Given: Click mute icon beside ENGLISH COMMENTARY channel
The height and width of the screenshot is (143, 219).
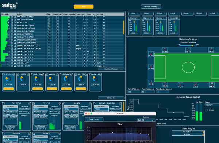Looking at the screenshot, I should [x=12, y=40].
